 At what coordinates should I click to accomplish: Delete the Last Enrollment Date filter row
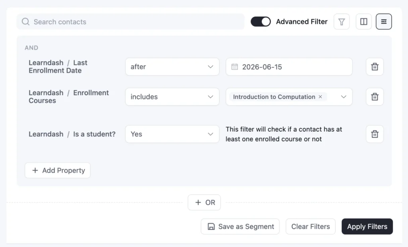[375, 67]
